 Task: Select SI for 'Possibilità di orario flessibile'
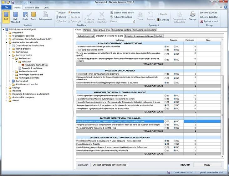coord(165,144)
